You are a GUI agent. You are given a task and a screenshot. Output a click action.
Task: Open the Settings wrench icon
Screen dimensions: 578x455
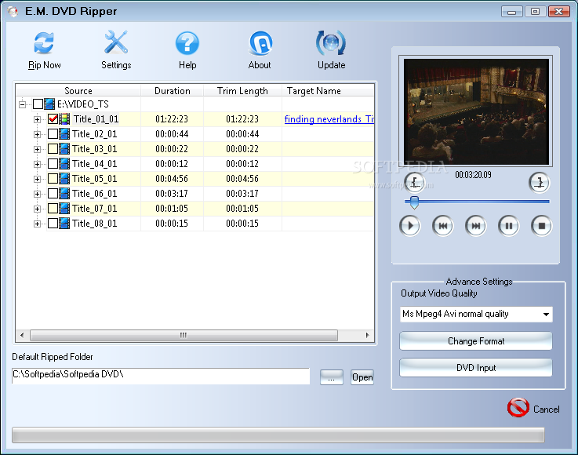point(116,42)
